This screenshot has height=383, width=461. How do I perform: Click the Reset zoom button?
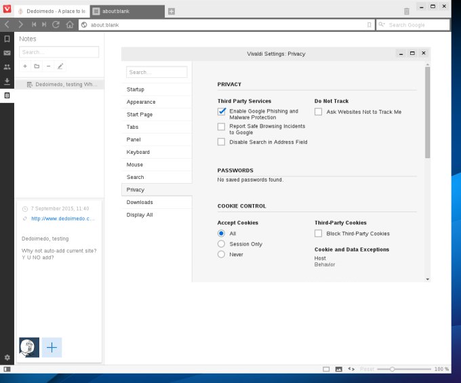click(x=367, y=369)
